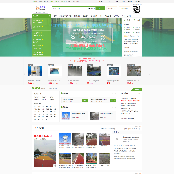Click the green search button
The height and width of the screenshot is (174, 174).
100,8
